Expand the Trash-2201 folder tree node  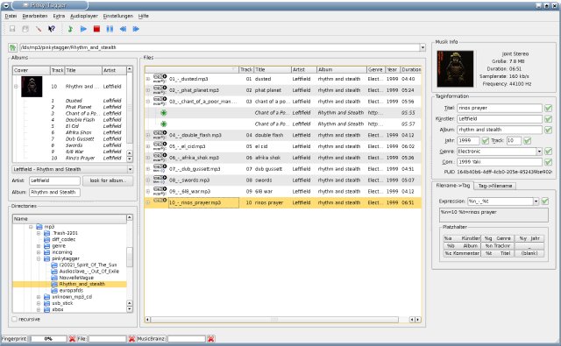(x=39, y=233)
